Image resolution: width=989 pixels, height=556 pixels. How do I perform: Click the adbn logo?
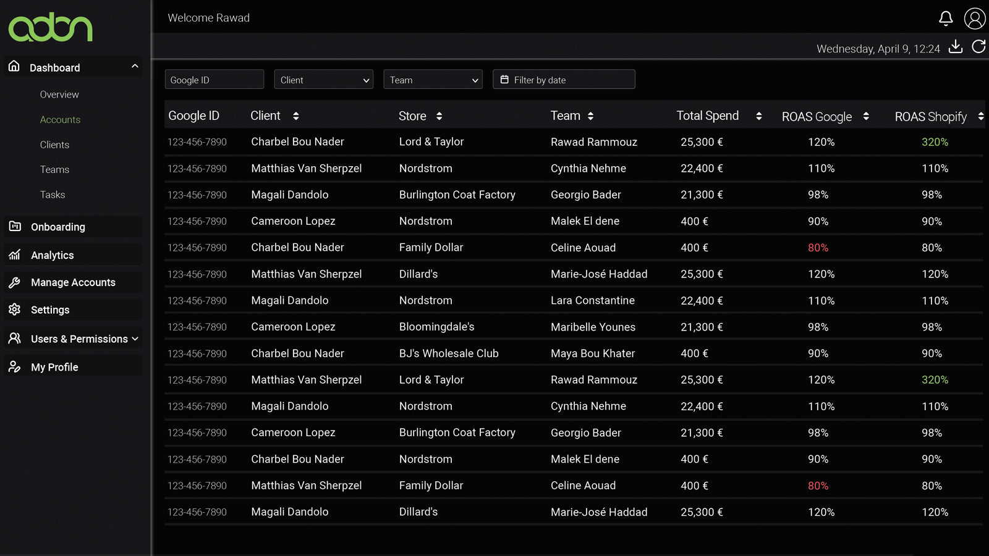point(50,27)
